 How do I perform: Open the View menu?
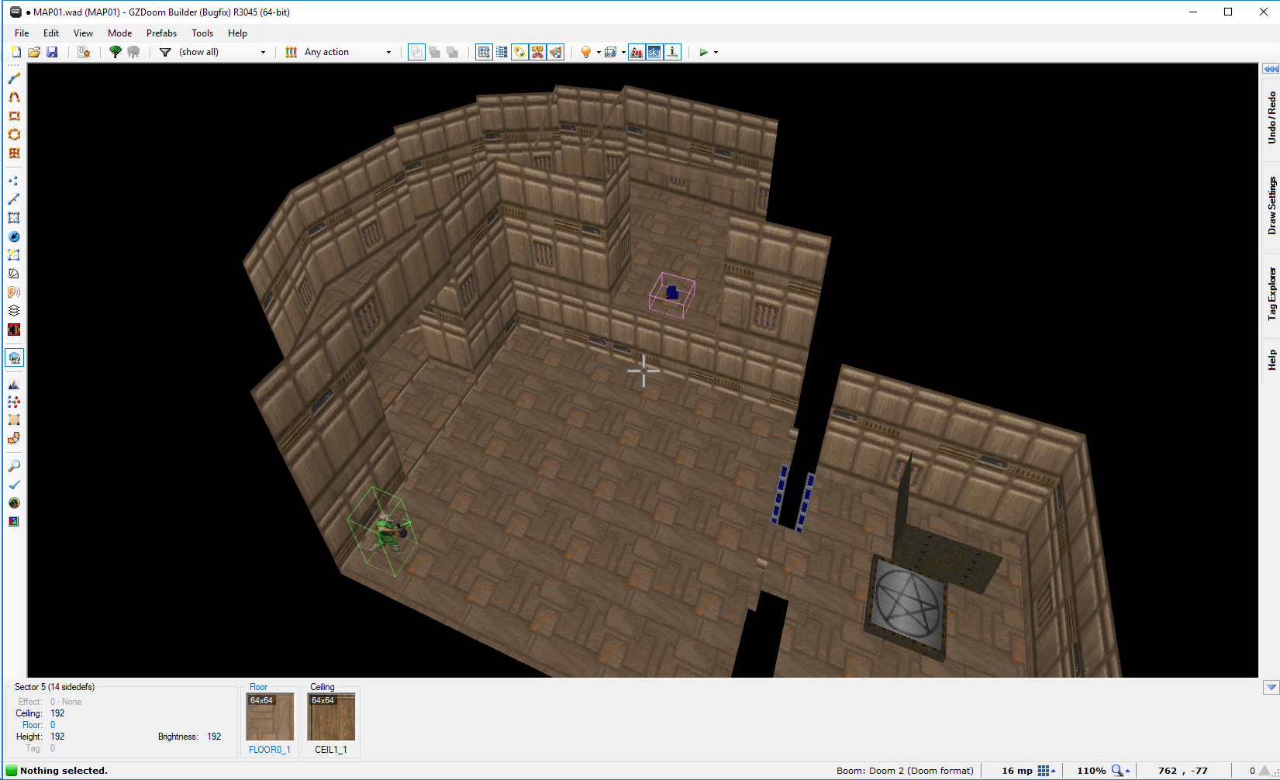(83, 33)
